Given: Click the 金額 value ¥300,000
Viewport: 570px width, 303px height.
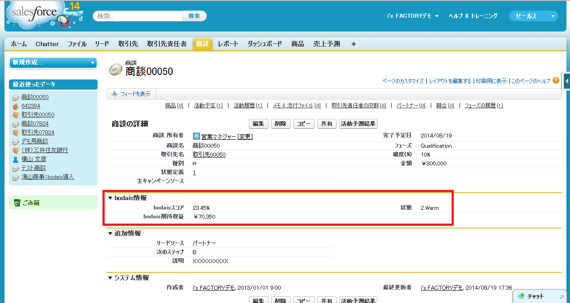Looking at the screenshot, I should [x=433, y=163].
